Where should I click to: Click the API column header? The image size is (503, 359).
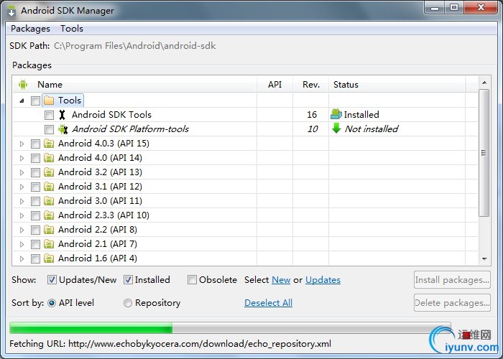pyautogui.click(x=275, y=85)
